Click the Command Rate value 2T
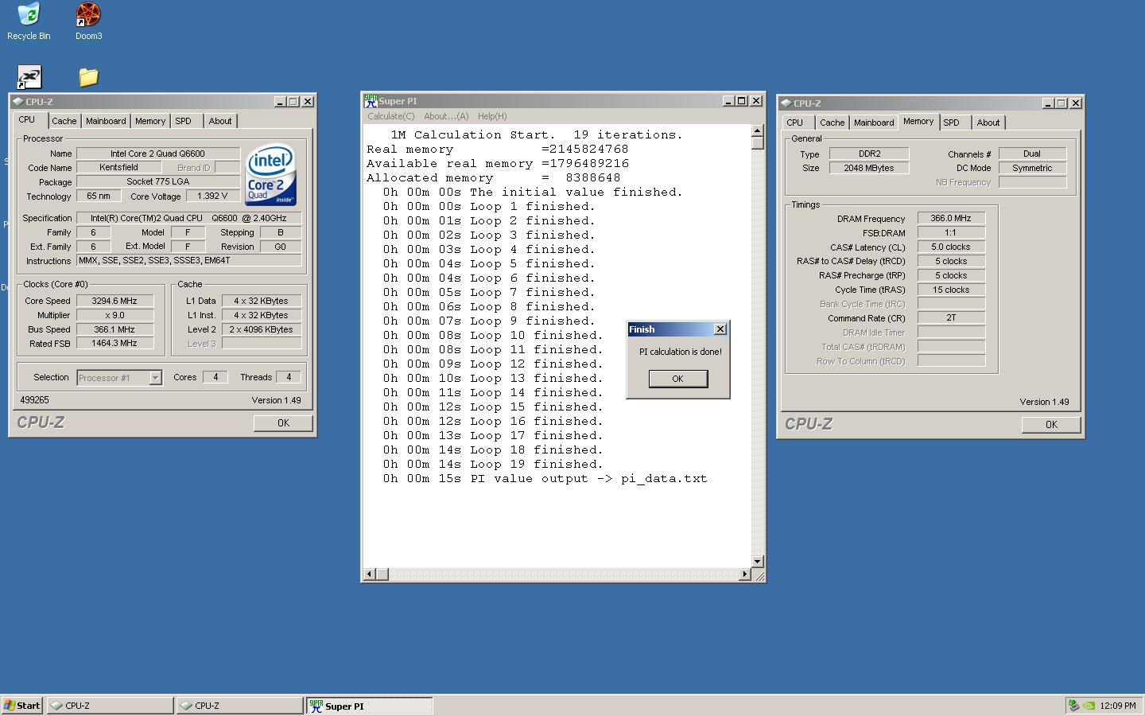 point(951,317)
